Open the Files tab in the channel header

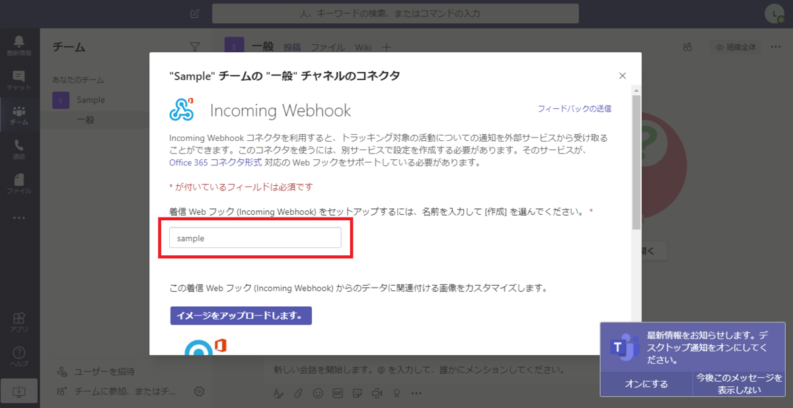(328, 47)
